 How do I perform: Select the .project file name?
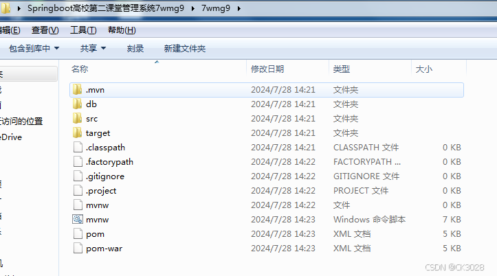pyautogui.click(x=101, y=191)
